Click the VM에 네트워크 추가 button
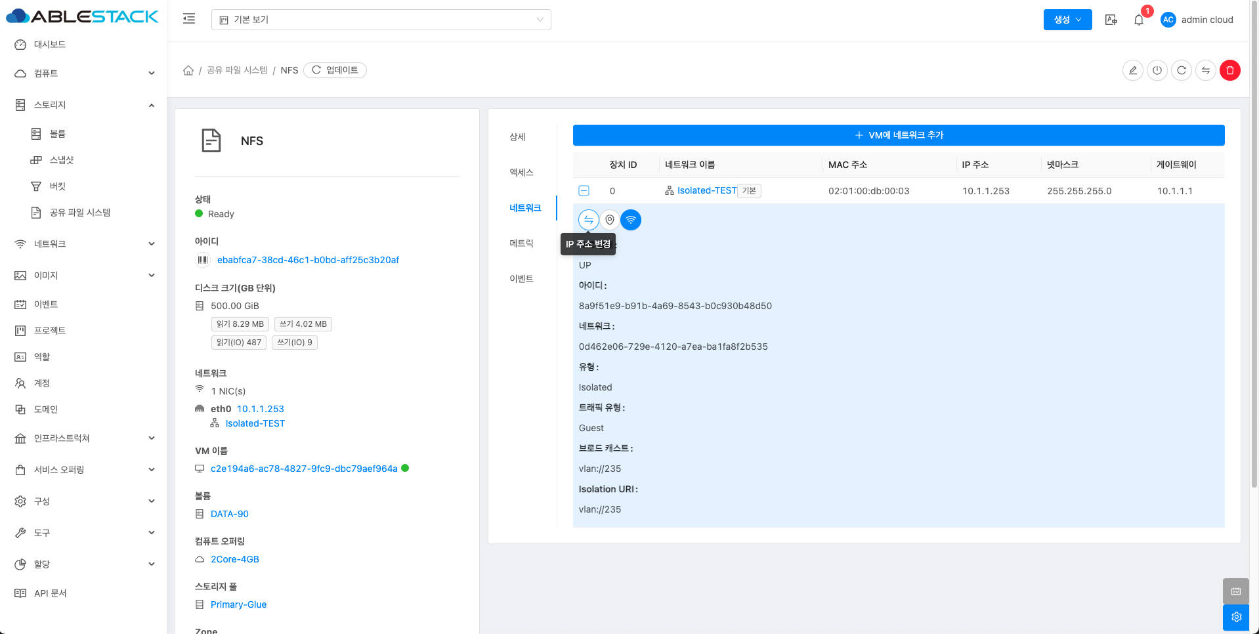The width and height of the screenshot is (1259, 634). (x=898, y=135)
